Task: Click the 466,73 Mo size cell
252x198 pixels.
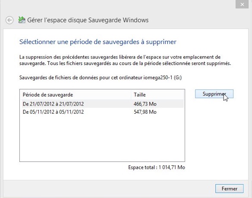Action: pyautogui.click(x=145, y=104)
